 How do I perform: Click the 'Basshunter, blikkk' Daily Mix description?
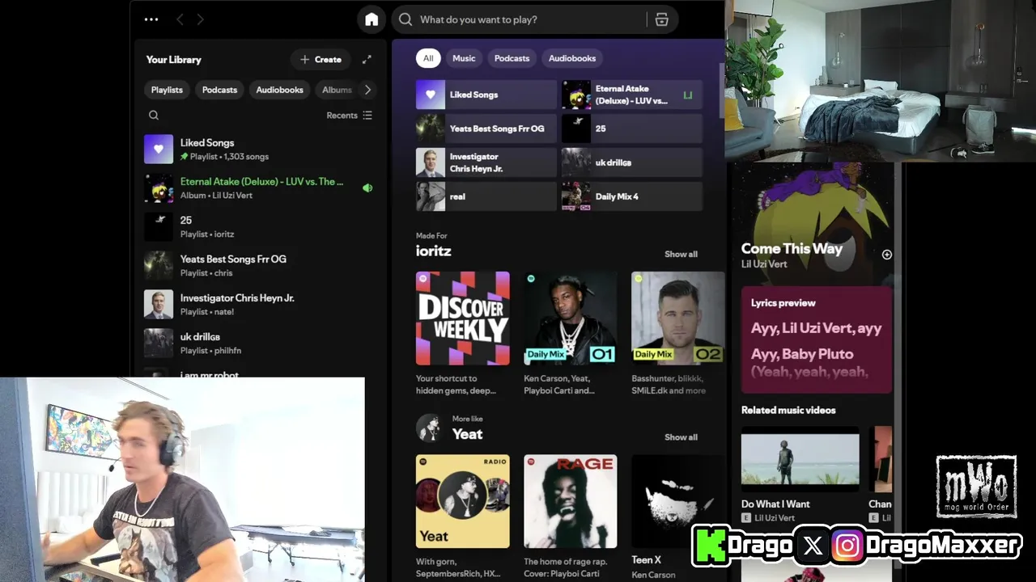pos(669,385)
